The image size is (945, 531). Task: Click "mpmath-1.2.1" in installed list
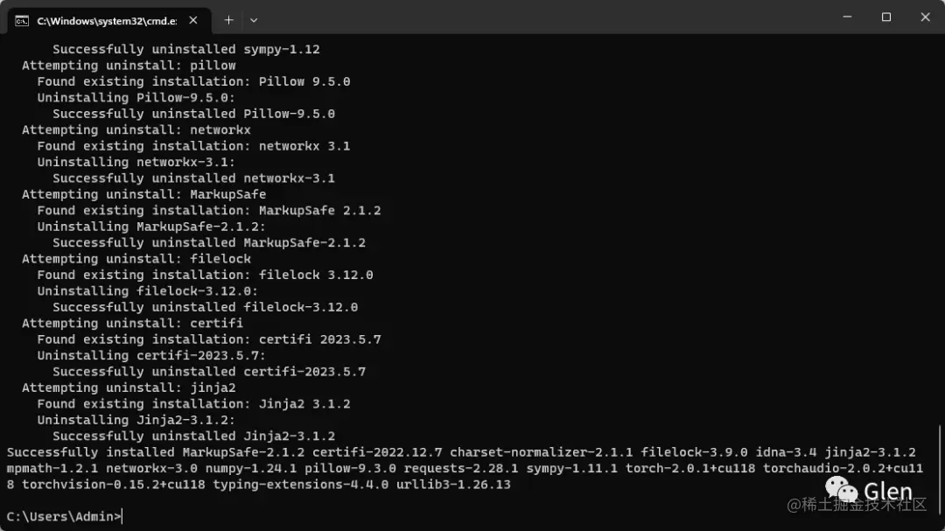tap(52, 468)
